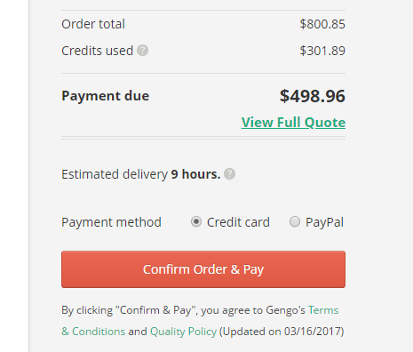413x352 pixels.
Task: Click the '& Conditions' link text
Action: (93, 332)
